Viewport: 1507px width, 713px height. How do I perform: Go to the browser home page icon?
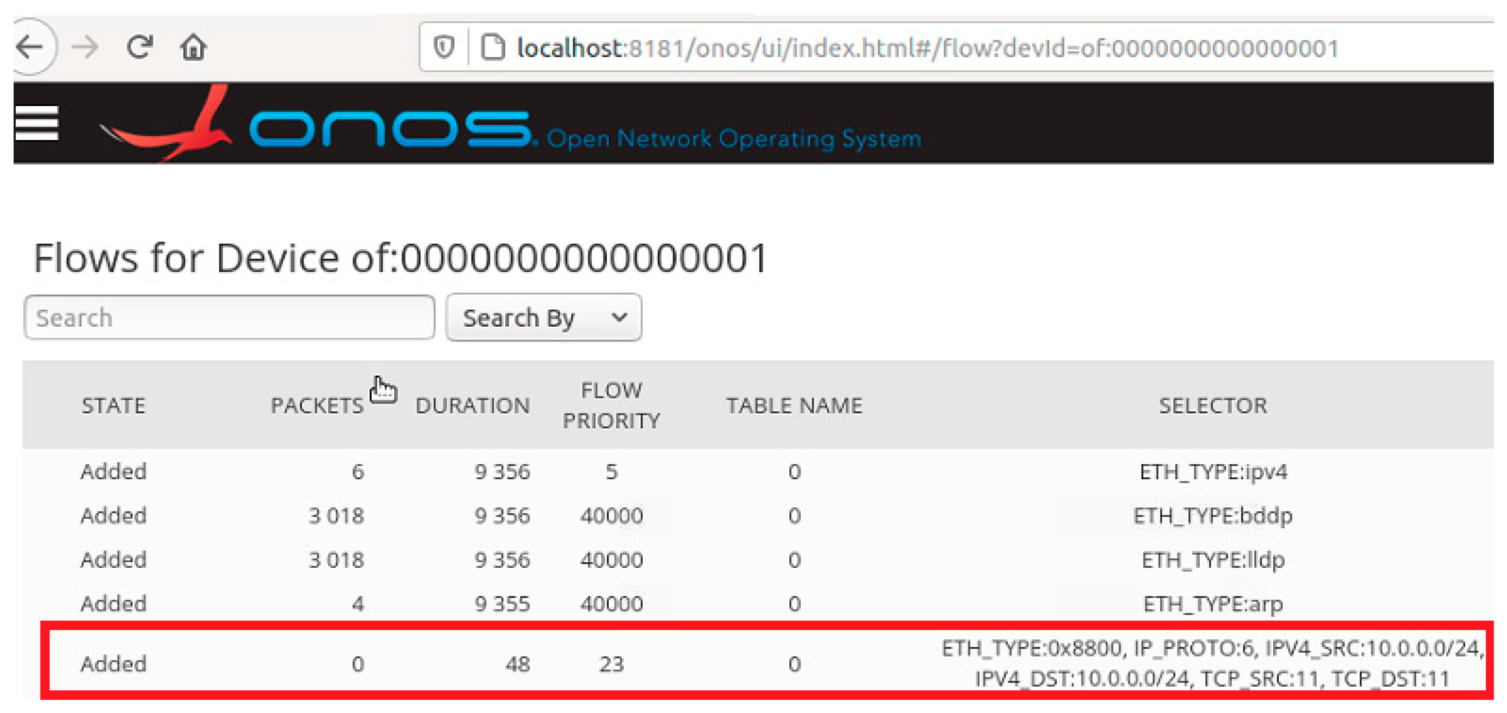tap(193, 47)
